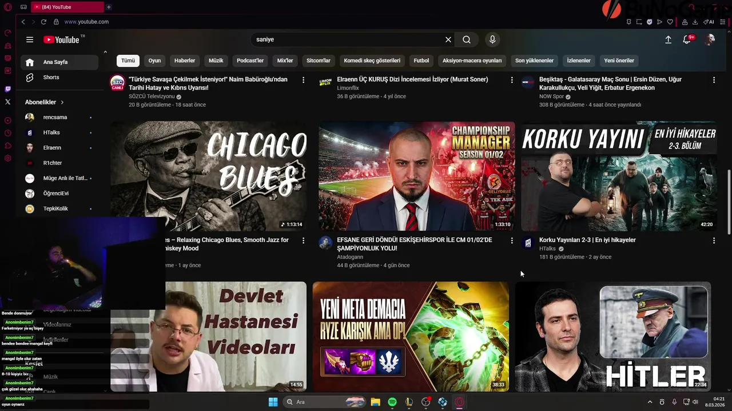Click the snapshot tool in the address bar
The width and height of the screenshot is (732, 411).
tap(639, 22)
